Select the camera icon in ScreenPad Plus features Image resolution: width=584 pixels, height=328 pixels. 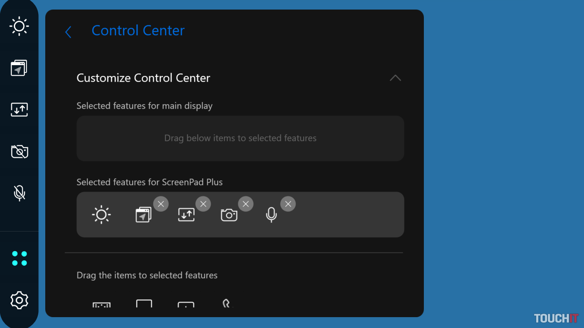[x=229, y=215]
